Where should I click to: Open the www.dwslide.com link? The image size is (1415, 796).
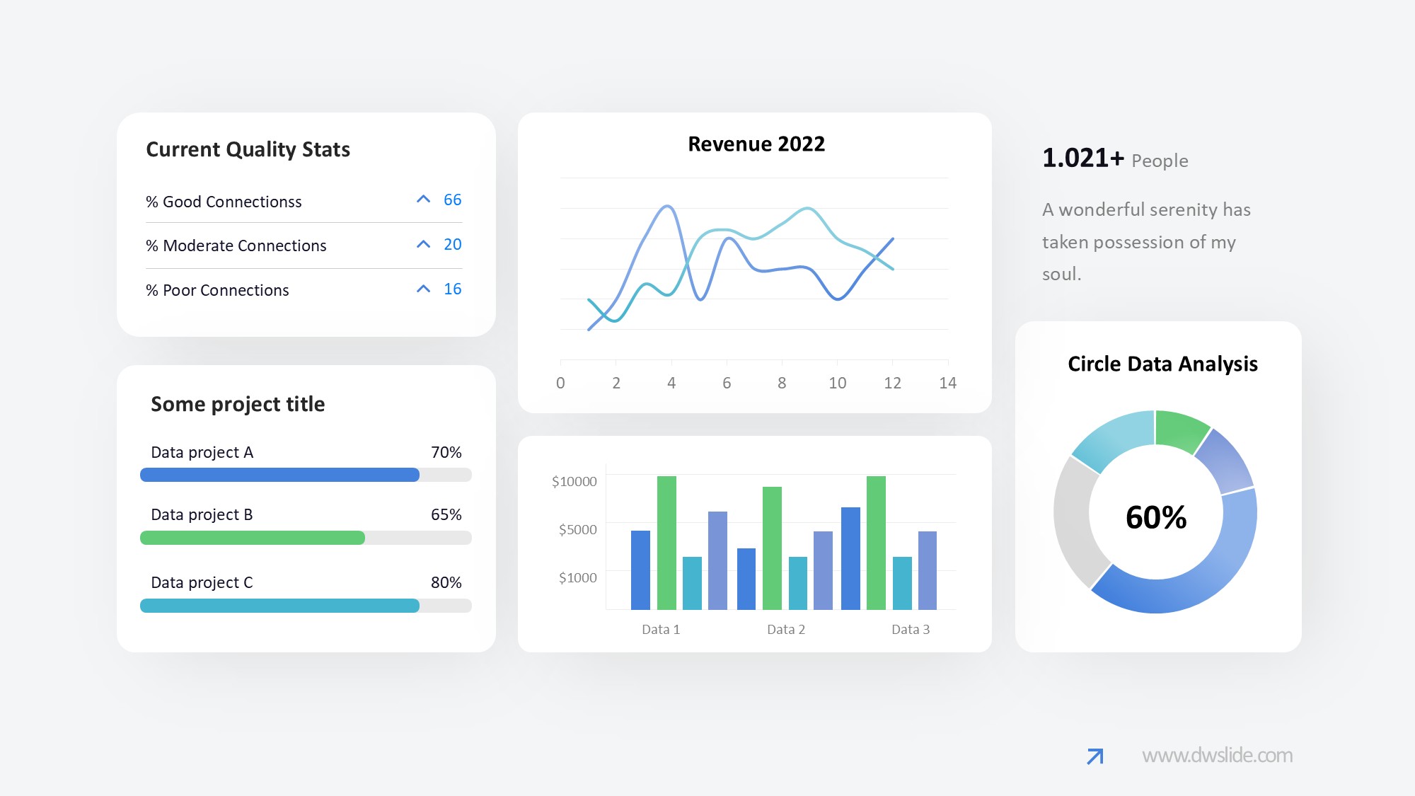(1217, 756)
